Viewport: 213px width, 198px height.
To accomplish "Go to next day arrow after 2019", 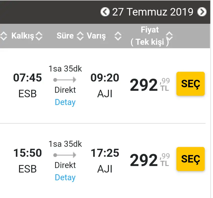I will tap(202, 12).
